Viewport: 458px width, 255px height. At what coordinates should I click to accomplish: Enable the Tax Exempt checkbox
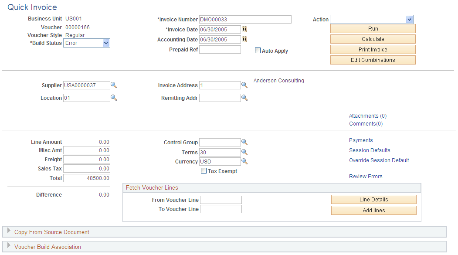tap(204, 170)
